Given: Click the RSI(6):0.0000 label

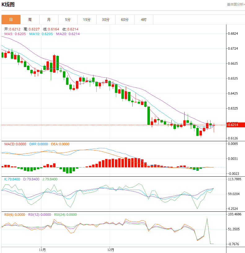Looking at the screenshot, I should coord(15,215).
